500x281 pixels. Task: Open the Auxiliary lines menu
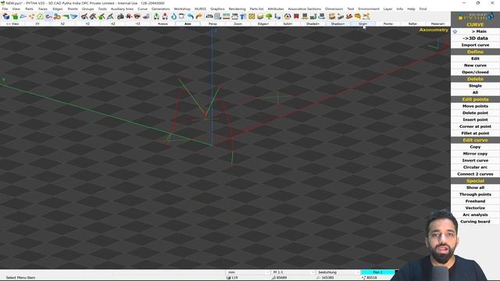point(122,9)
